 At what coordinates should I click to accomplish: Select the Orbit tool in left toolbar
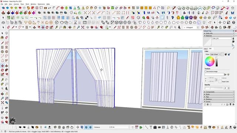tap(2, 94)
